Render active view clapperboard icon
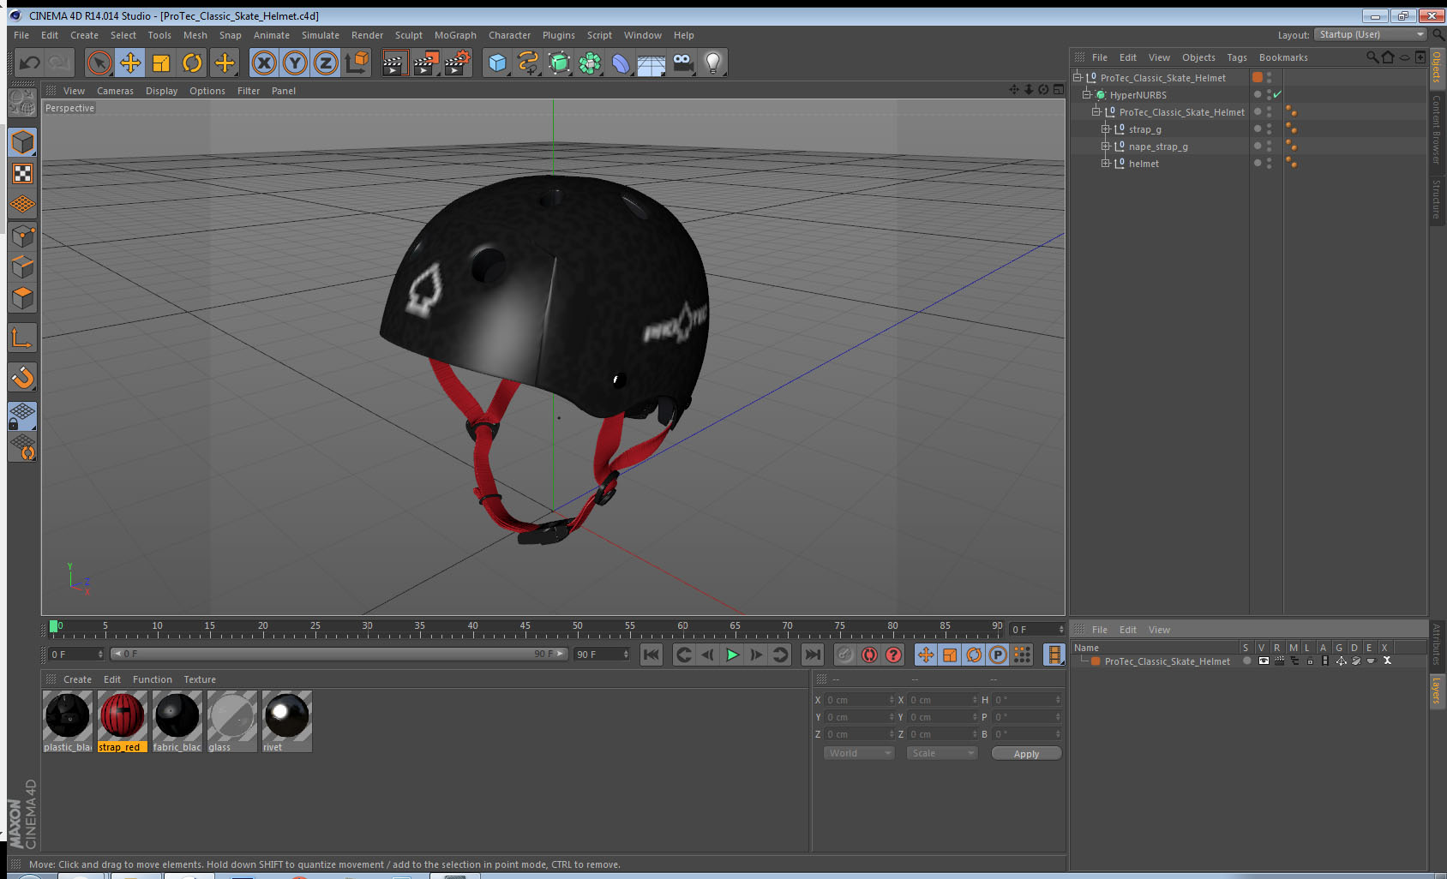 (x=394, y=63)
